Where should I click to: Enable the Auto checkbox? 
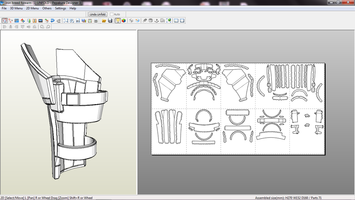tap(112, 14)
